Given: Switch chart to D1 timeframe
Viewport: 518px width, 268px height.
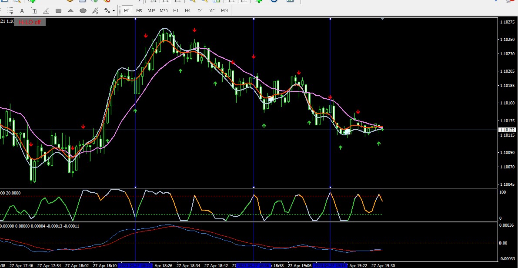Looking at the screenshot, I should tap(200, 10).
